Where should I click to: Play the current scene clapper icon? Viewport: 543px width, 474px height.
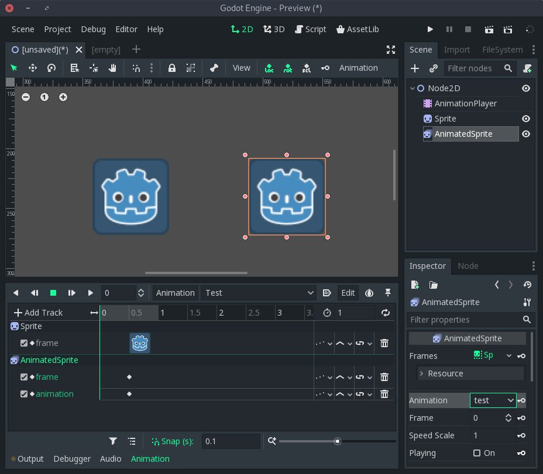[x=489, y=29]
